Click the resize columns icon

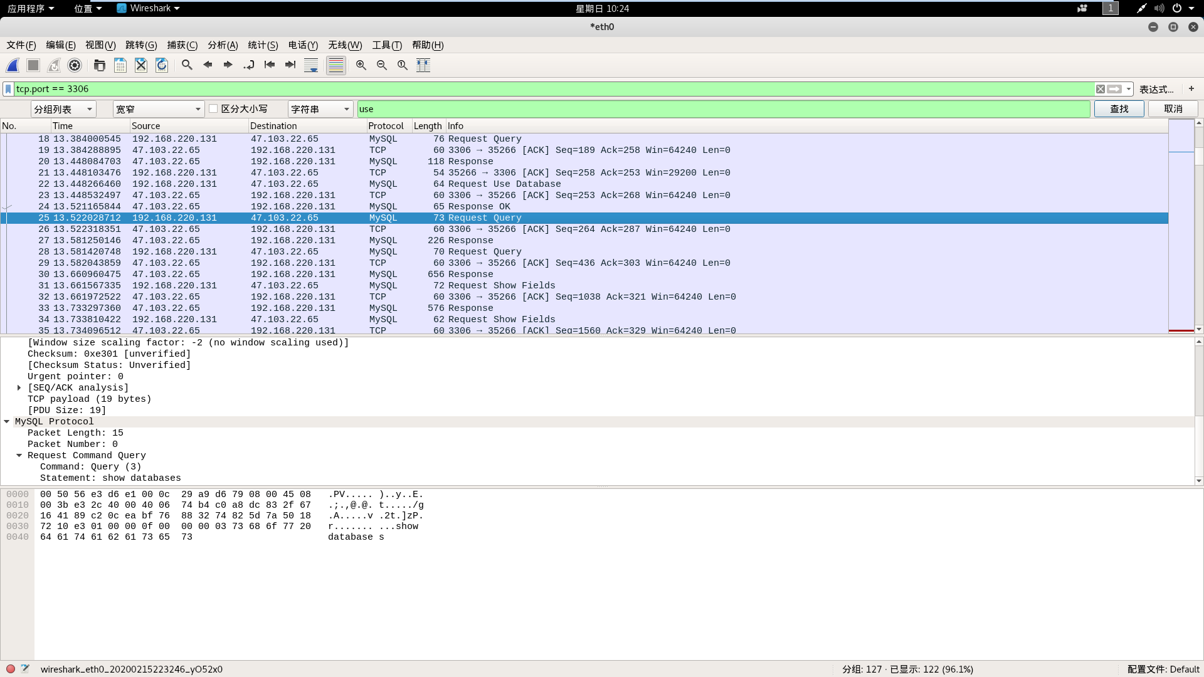423,65
